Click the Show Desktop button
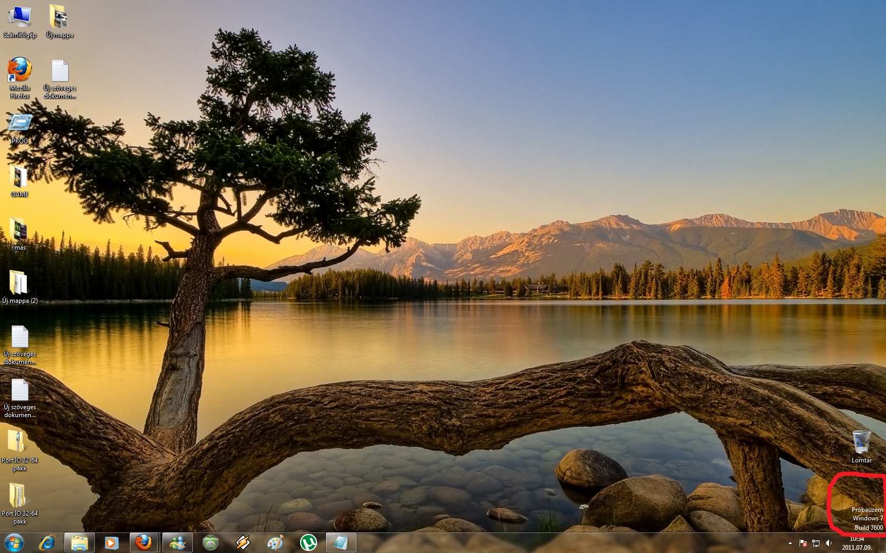Image resolution: width=886 pixels, height=553 pixels. [x=882, y=543]
